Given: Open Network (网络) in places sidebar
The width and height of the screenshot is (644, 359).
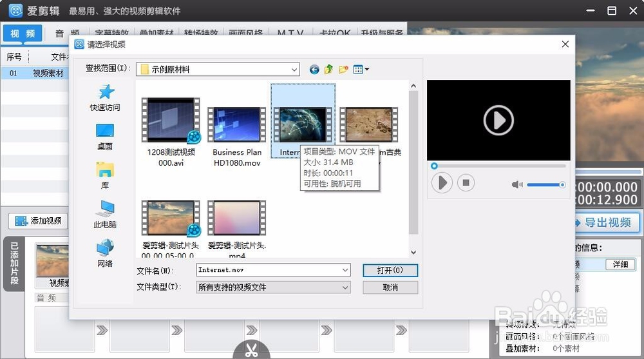Looking at the screenshot, I should (x=105, y=253).
